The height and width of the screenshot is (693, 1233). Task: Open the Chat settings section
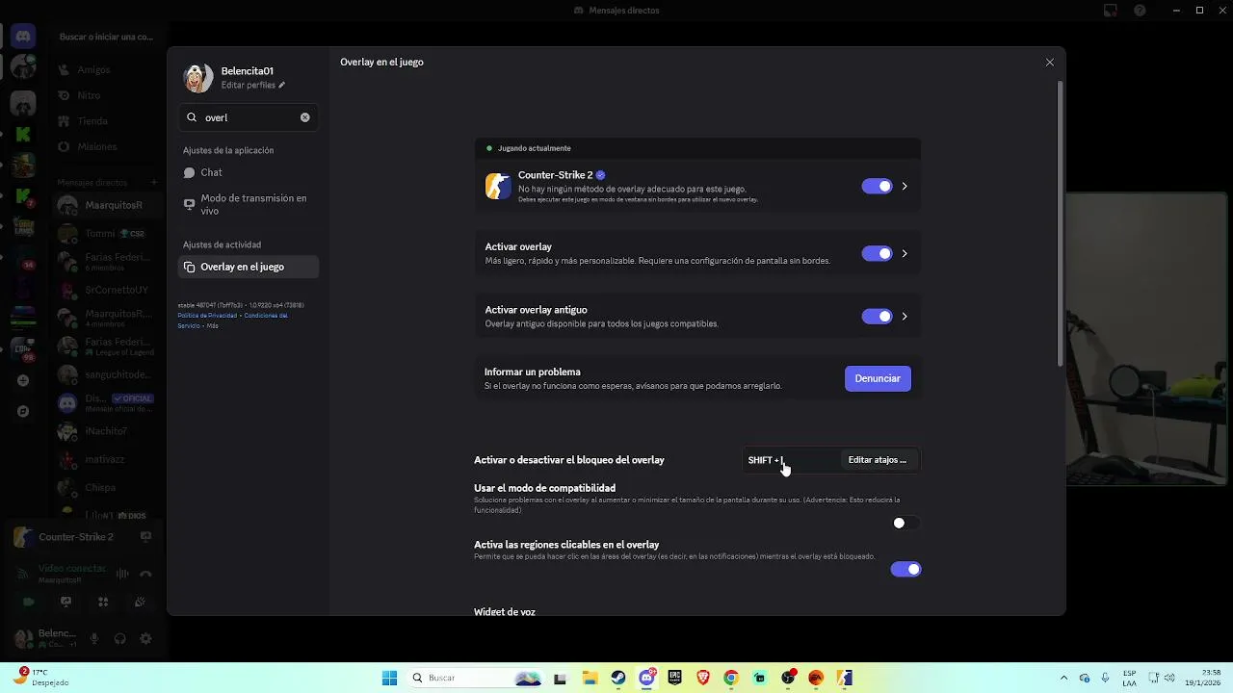pos(249,172)
